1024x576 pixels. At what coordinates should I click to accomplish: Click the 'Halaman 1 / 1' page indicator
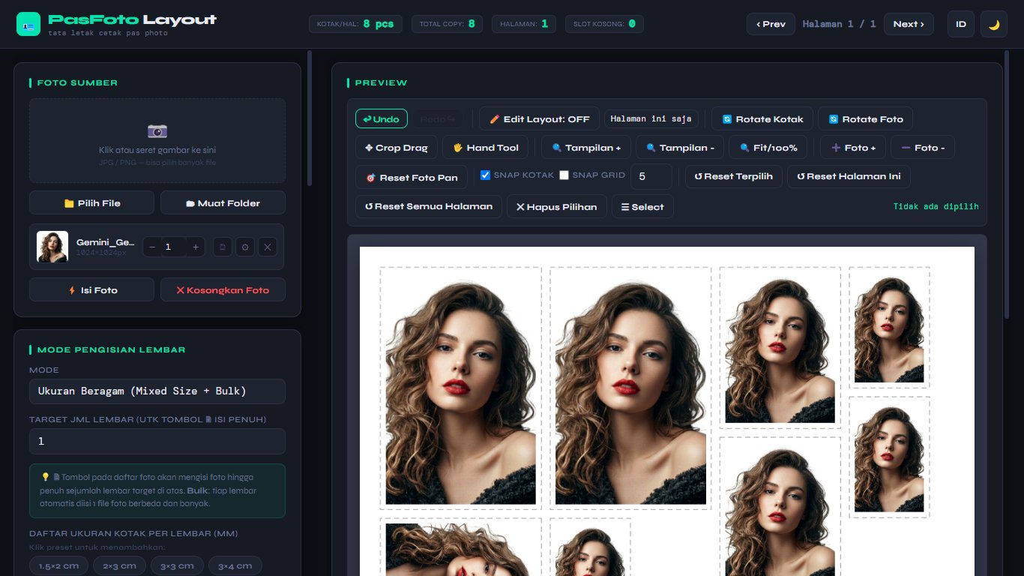click(839, 24)
